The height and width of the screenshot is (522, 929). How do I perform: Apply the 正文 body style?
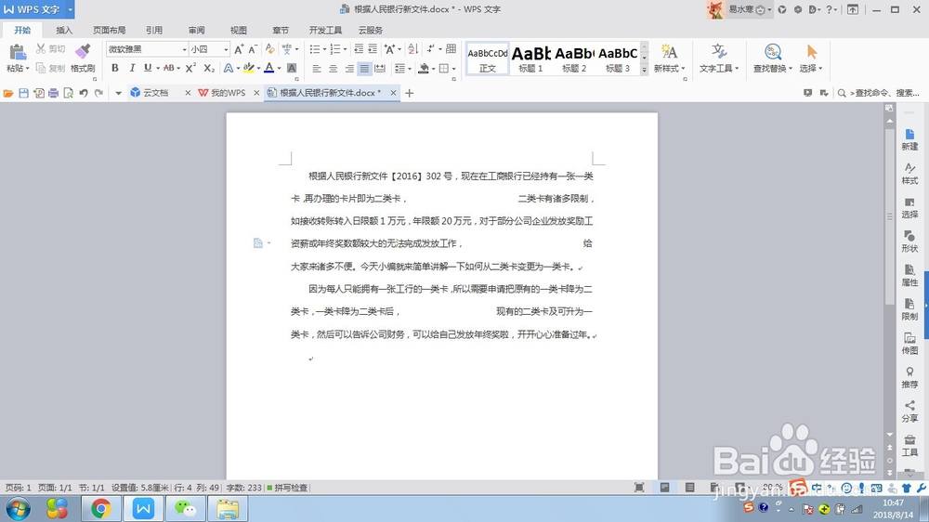point(488,59)
